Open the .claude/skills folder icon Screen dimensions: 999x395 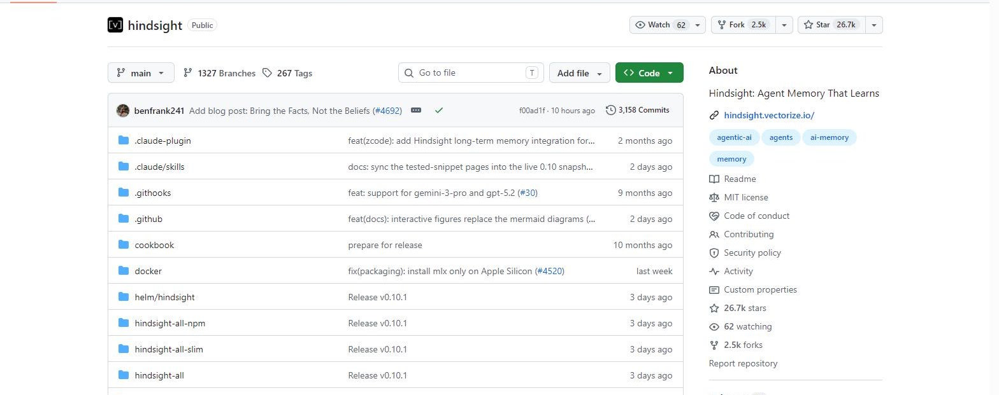[124, 167]
